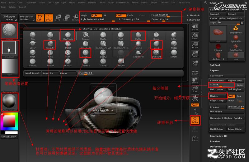Enable Edit mode button
Image resolution: width=249 pixels, height=162 pixels.
40,18
